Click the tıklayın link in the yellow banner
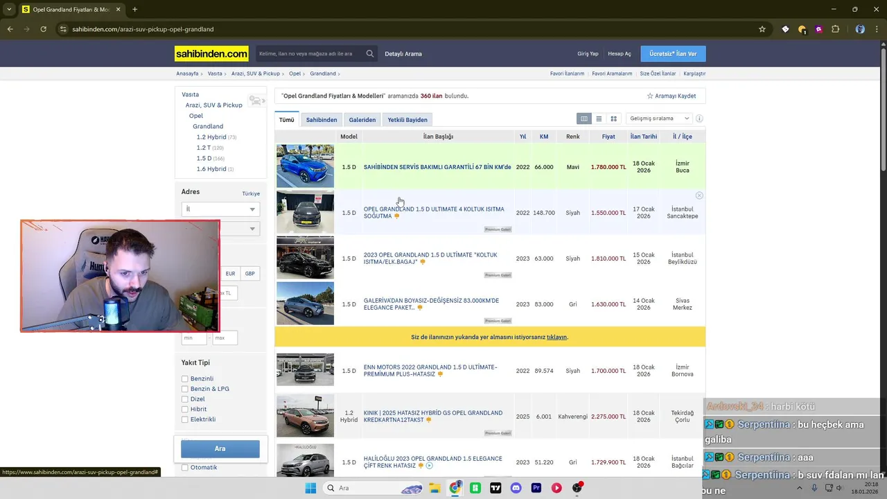Screen dimensions: 887x499 click(557, 337)
